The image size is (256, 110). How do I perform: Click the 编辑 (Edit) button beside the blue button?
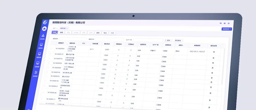61,32
